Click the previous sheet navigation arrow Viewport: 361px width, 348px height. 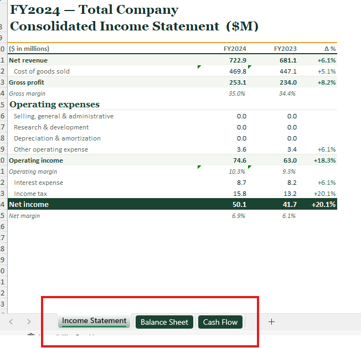click(x=11, y=321)
